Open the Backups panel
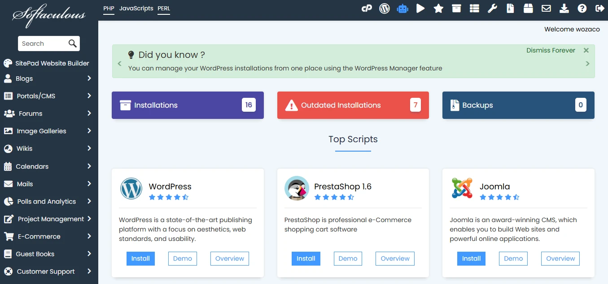608x284 pixels. point(518,105)
